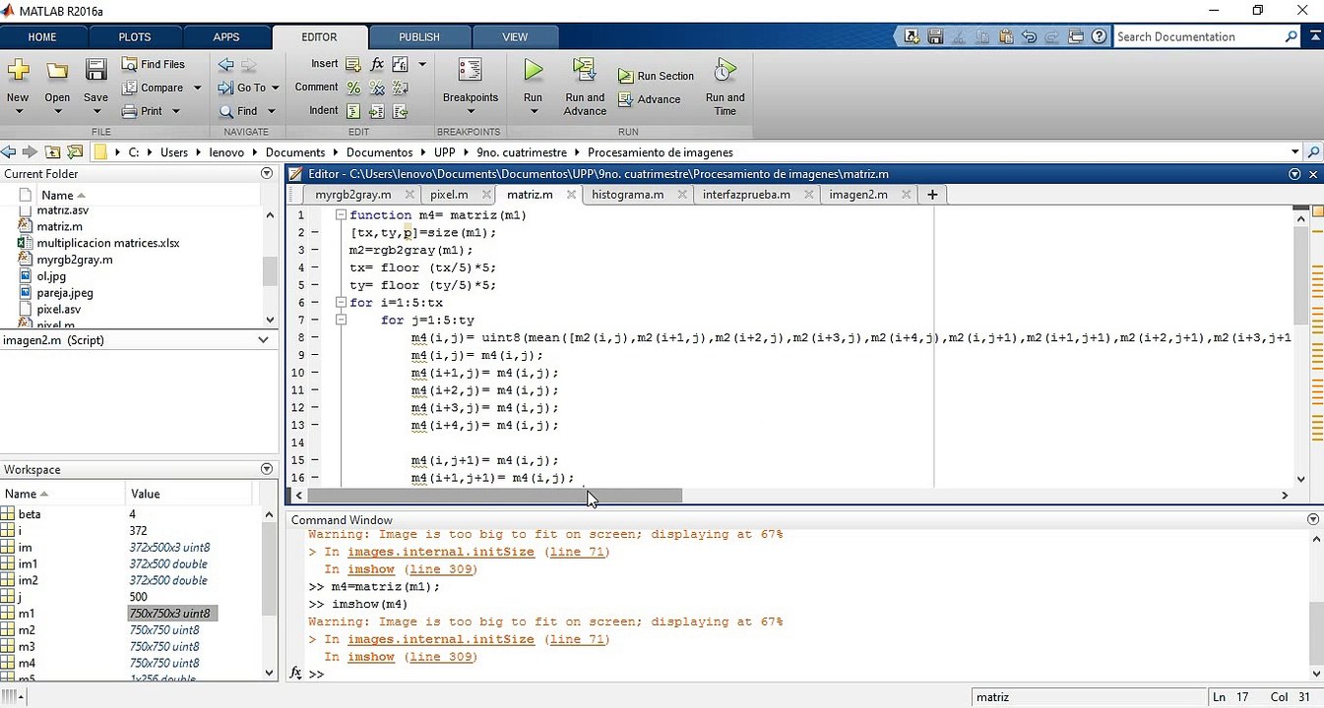Switch to PLOTS ribbon tab
The image size is (1324, 708).
point(135,37)
